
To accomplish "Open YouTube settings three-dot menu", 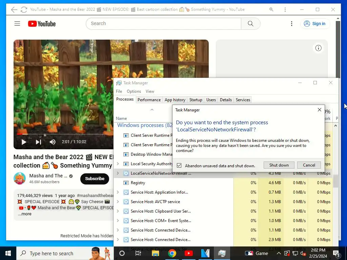I will click(x=292, y=23).
